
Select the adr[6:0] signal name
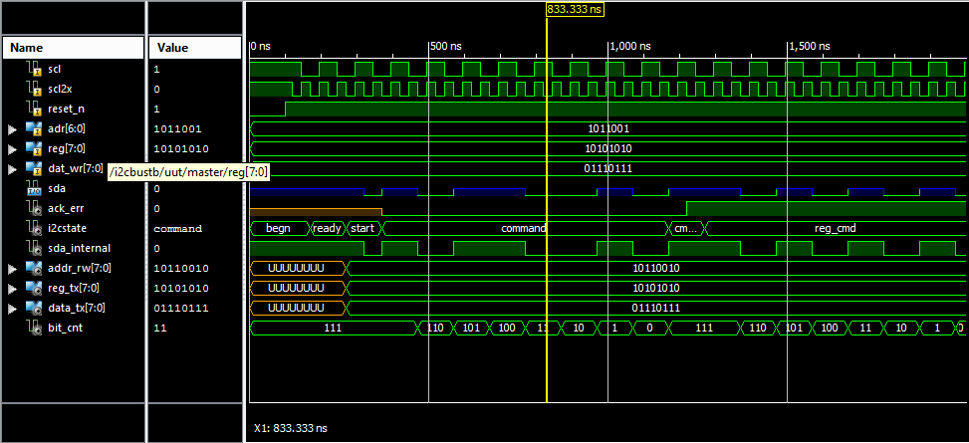coord(66,129)
